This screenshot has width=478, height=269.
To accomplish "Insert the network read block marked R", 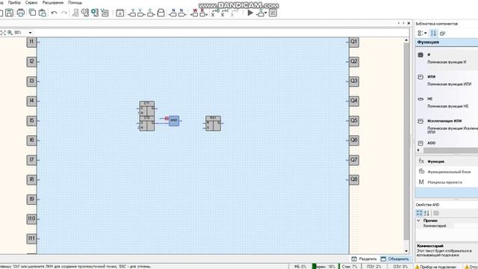I will tap(203, 13).
